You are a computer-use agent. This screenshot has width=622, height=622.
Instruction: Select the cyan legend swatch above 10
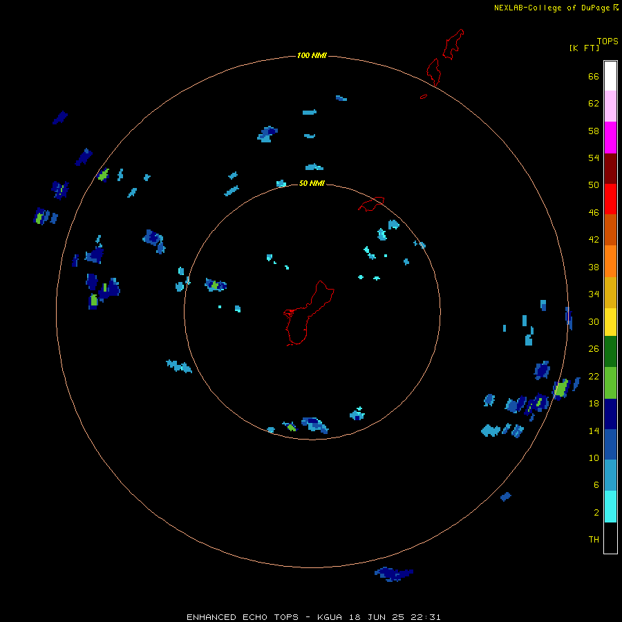pos(610,507)
